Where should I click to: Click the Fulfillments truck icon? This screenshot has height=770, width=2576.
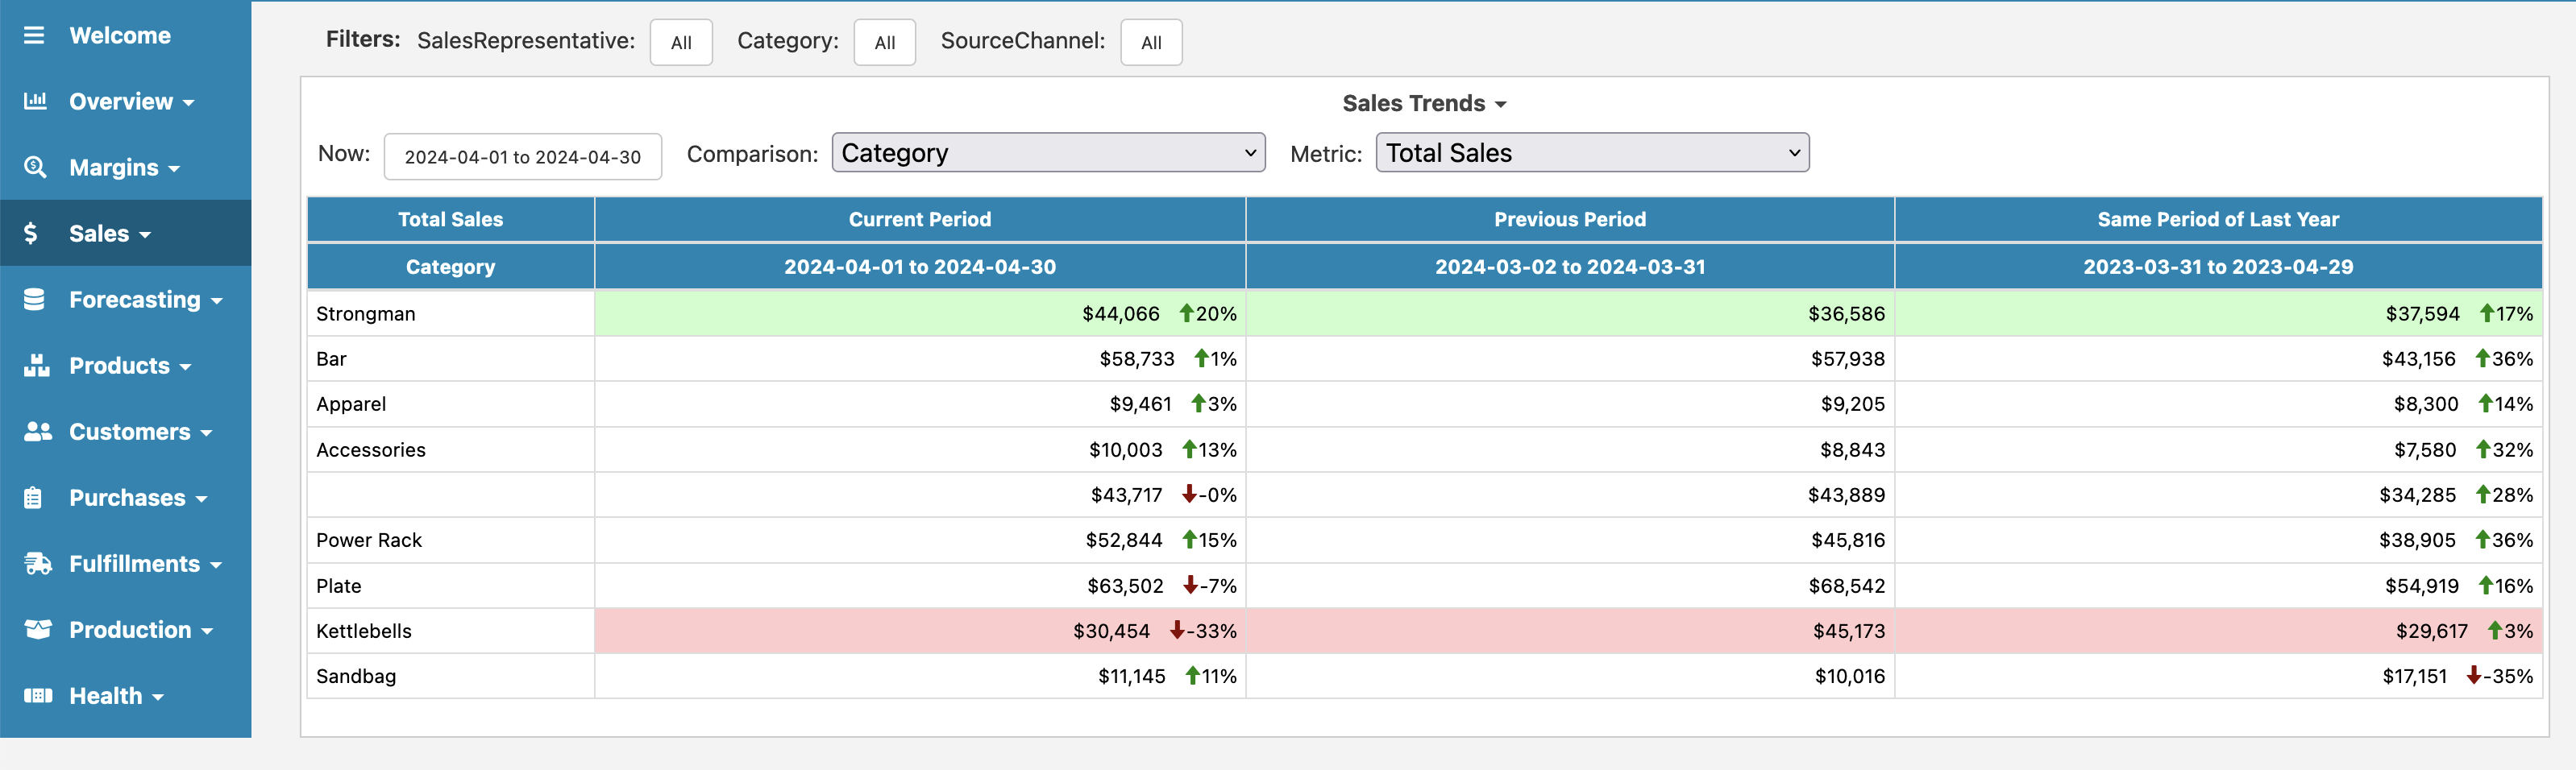point(37,563)
